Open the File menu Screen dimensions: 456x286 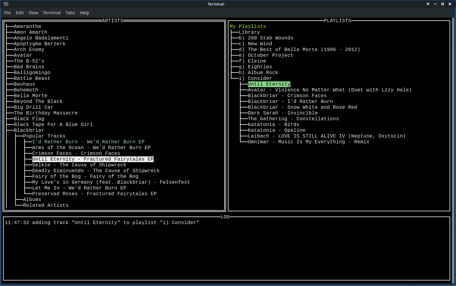[x=7, y=13]
